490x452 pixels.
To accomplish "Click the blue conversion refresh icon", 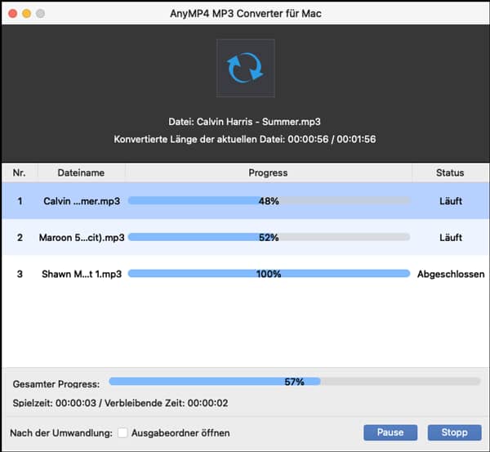I will [x=246, y=68].
